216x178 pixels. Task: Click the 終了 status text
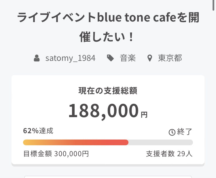185,132
